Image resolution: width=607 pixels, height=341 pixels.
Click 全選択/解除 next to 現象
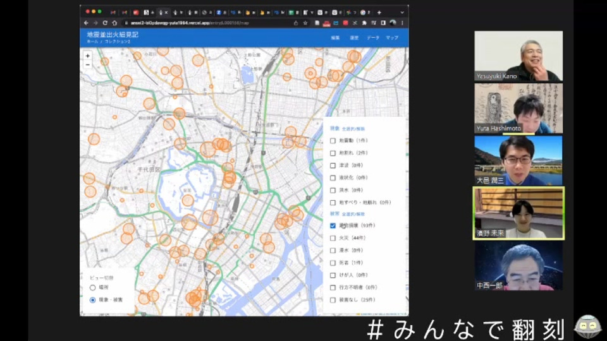click(x=353, y=129)
